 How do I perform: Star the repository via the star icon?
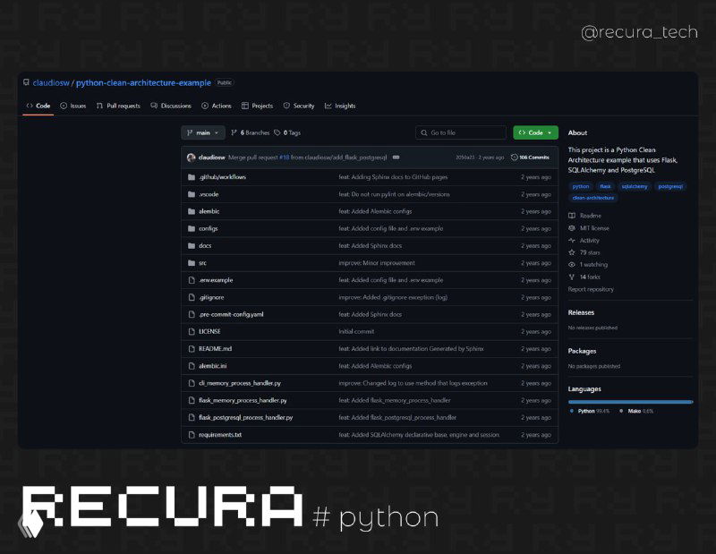click(571, 251)
